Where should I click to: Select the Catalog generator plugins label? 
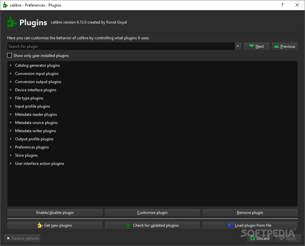pyautogui.click(x=38, y=65)
